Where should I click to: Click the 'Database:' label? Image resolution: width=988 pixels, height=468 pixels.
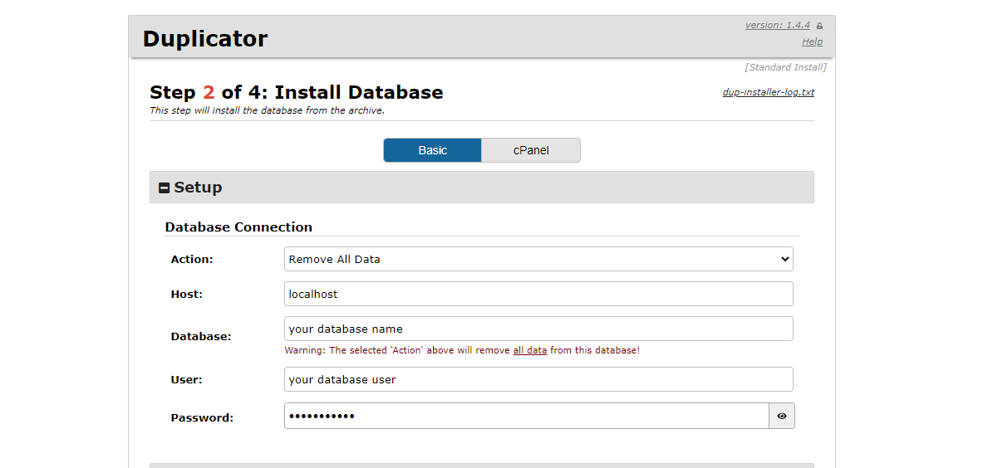click(x=201, y=337)
